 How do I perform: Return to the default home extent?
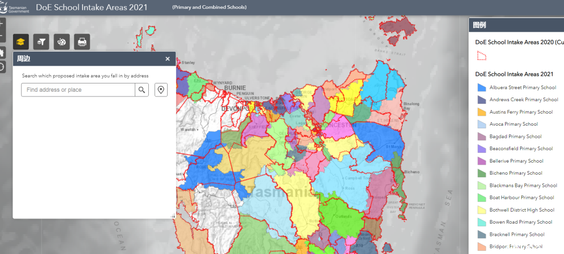pyautogui.click(x=2, y=53)
